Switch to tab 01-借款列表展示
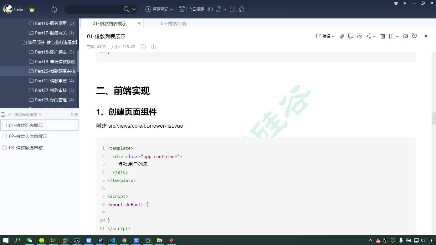The image size is (436, 245). pos(109,23)
